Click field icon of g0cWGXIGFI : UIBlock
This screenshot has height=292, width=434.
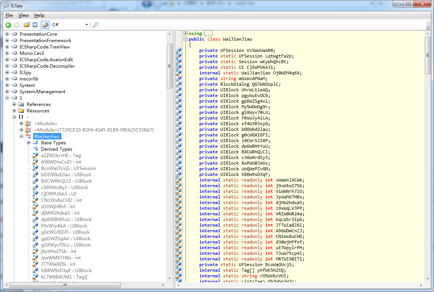[35, 232]
